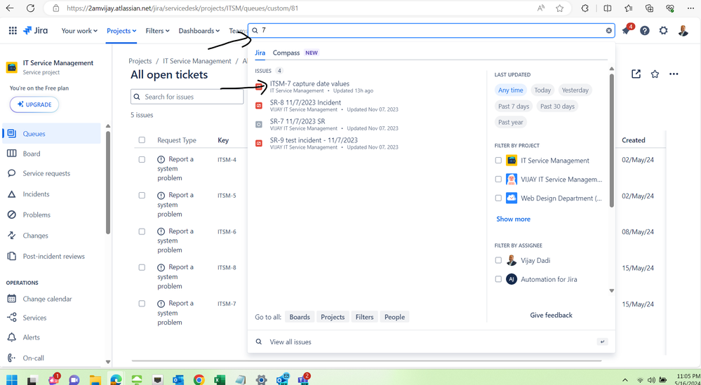Screen dimensions: 701x385
Task: Switch to Compass search tab
Action: [x=286, y=53]
